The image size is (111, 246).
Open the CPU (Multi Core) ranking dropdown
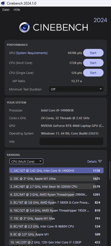(26, 162)
